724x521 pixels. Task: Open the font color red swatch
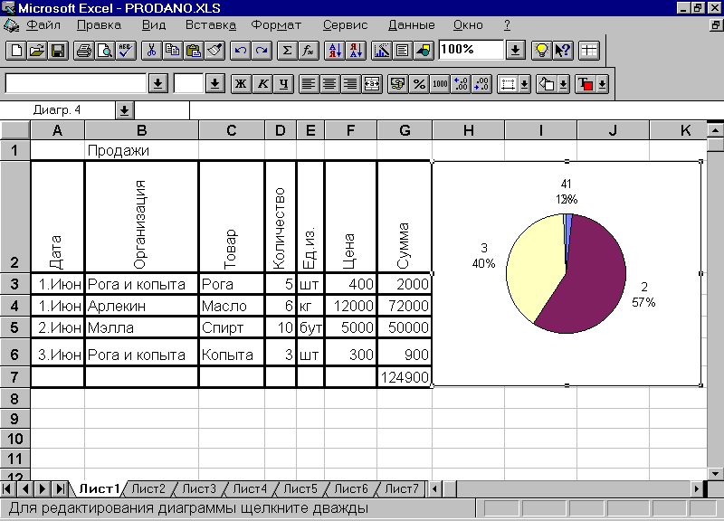(586, 84)
